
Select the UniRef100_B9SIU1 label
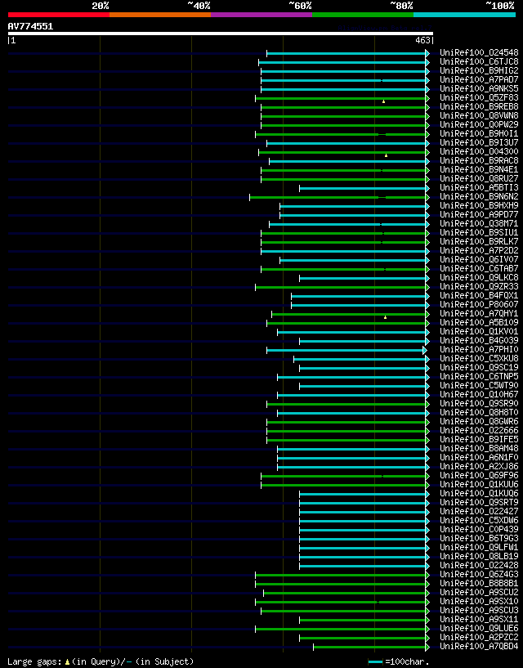click(x=479, y=232)
